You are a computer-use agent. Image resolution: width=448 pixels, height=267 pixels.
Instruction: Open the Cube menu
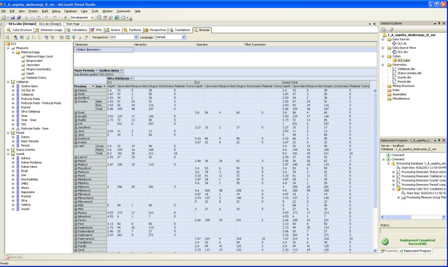pos(84,11)
